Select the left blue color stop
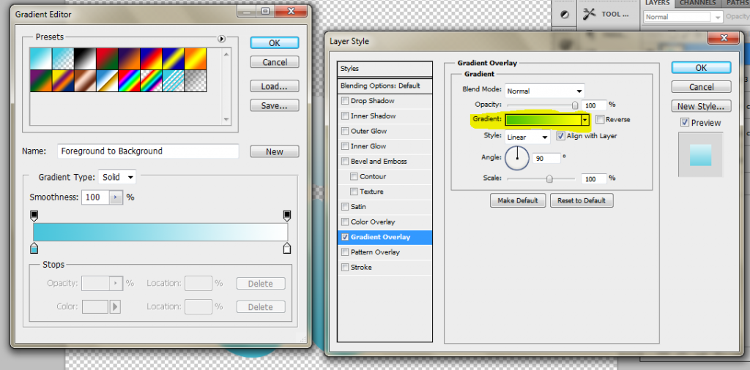Screen dimensions: 750x370 [34, 249]
